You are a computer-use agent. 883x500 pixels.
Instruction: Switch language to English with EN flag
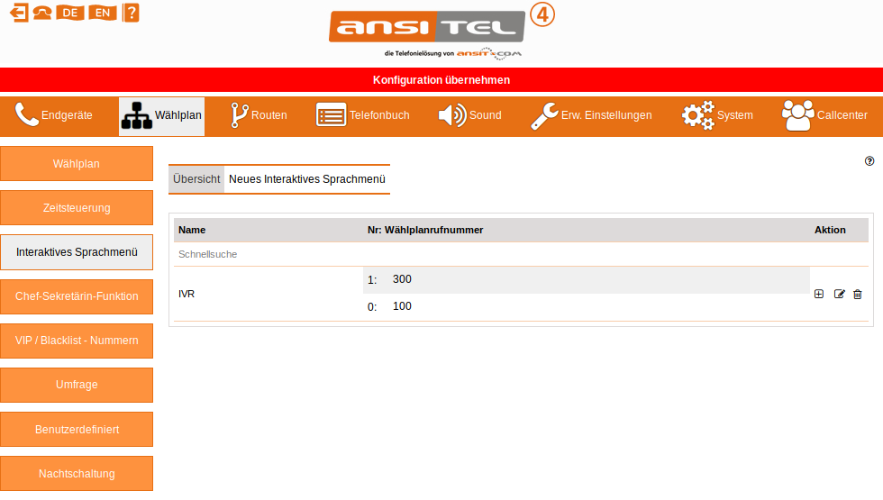pos(103,13)
